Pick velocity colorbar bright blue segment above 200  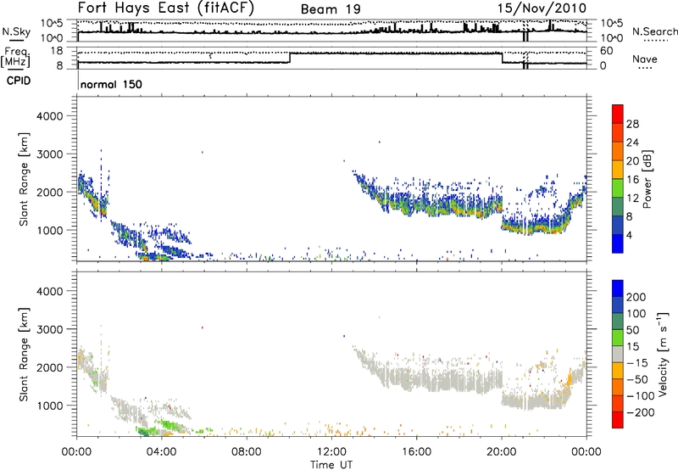[618, 288]
